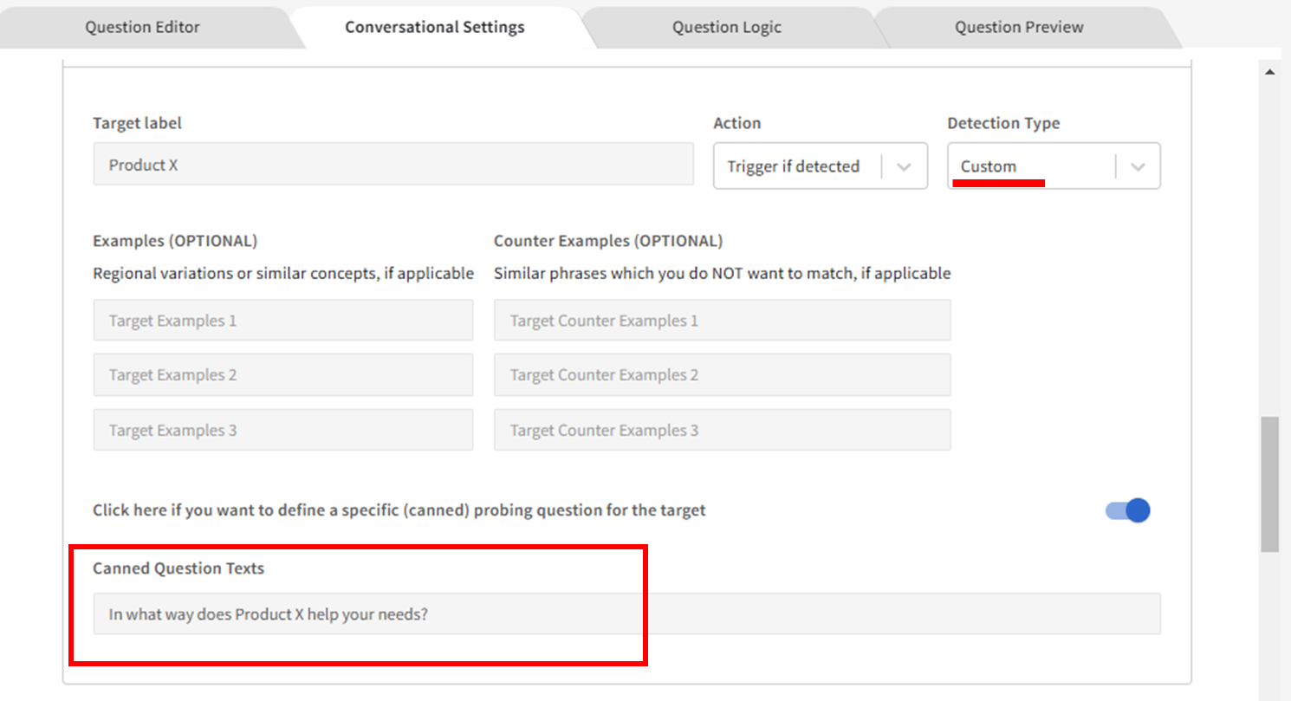Edit the Canned Question Texts field
The height and width of the screenshot is (701, 1291).
pos(626,614)
